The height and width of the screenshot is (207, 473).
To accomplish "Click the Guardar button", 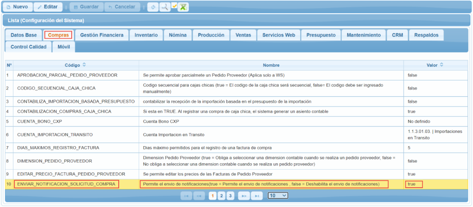I will [x=86, y=7].
